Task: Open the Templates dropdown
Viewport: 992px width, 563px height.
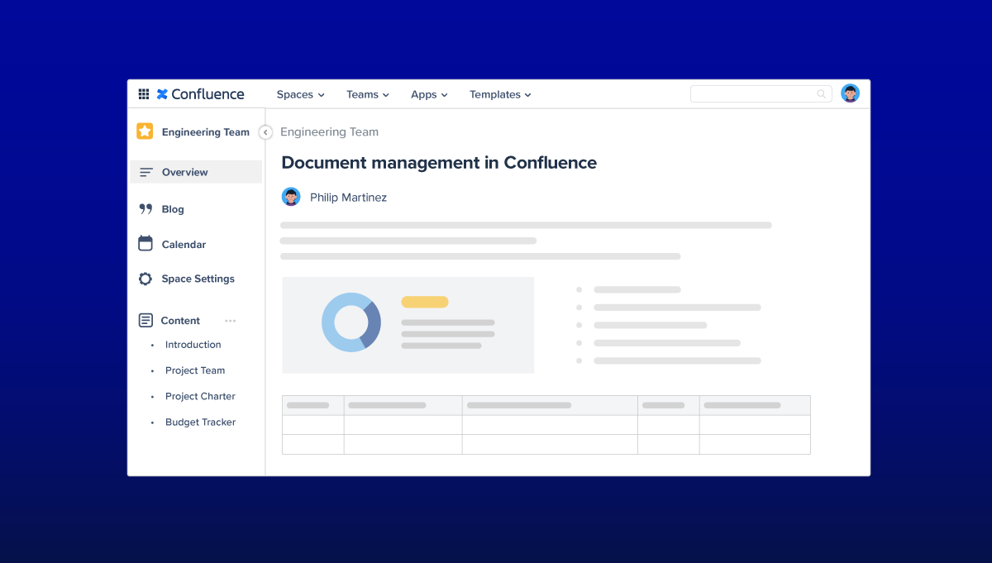Action: point(499,94)
